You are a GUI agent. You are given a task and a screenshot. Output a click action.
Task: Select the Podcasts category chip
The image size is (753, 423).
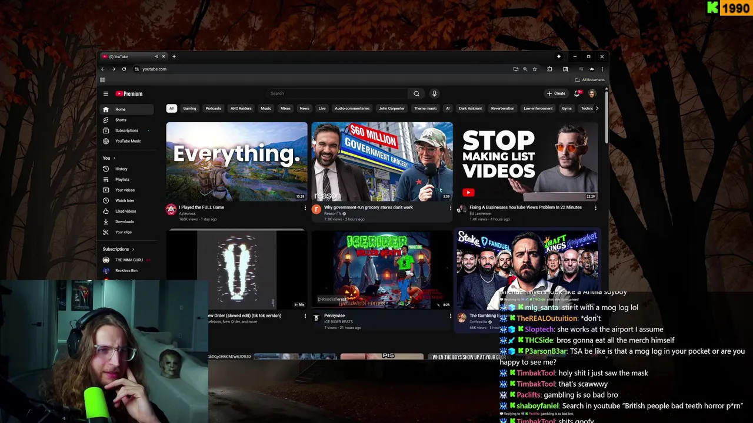[214, 108]
